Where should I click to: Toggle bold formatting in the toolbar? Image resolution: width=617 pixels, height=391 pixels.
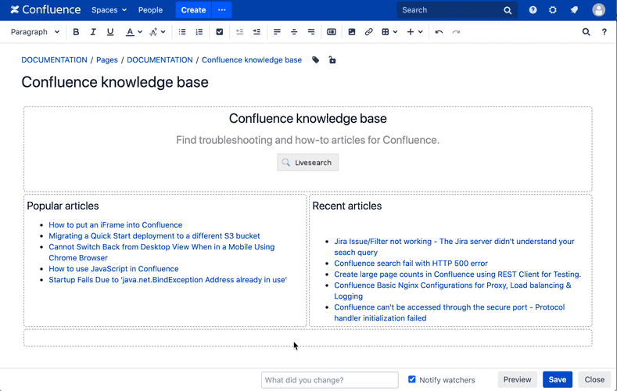[x=76, y=32]
